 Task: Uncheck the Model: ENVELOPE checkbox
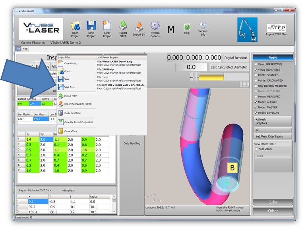[256, 113]
